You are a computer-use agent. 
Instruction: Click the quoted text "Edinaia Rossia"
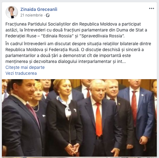[57, 36]
